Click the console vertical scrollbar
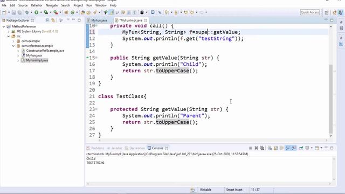Image resolution: width=345 pixels, height=194 pixels. [x=334, y=169]
